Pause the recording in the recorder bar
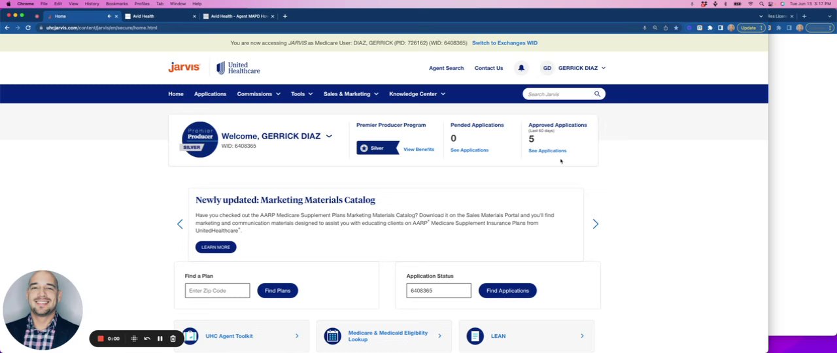This screenshot has width=837, height=353. pyautogui.click(x=160, y=339)
